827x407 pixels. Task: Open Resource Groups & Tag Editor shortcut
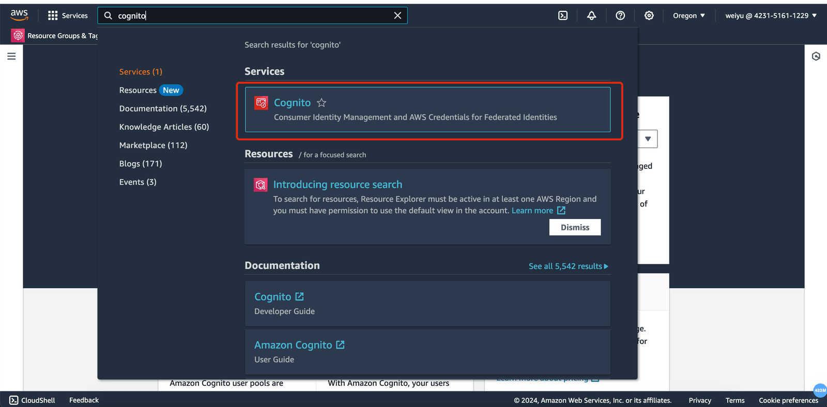(54, 36)
